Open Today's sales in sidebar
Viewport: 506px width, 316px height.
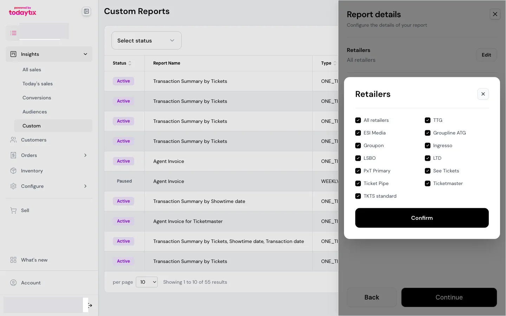tap(38, 84)
